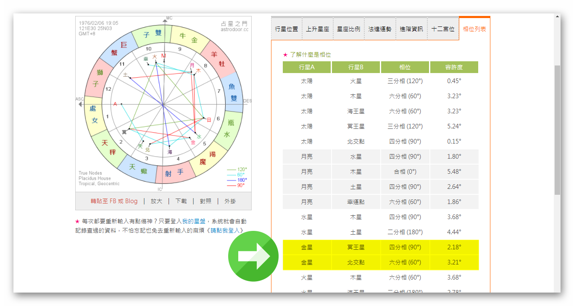Select the 1.80° orb value
Screen dimensions: 574x306
point(454,157)
